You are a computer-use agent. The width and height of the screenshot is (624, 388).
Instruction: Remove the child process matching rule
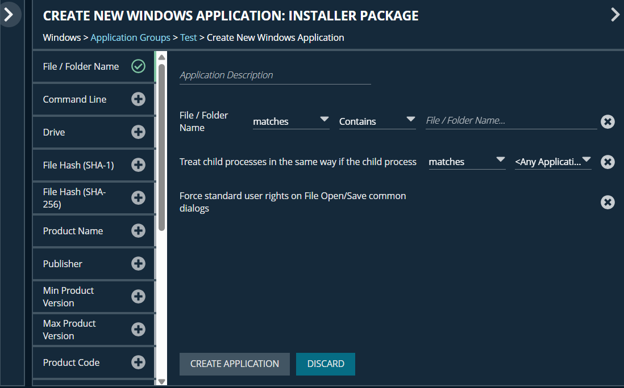[608, 162]
